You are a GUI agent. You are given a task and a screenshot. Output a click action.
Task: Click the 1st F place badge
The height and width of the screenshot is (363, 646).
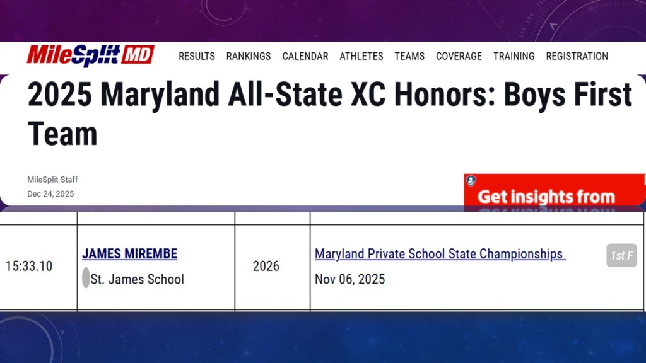[621, 255]
